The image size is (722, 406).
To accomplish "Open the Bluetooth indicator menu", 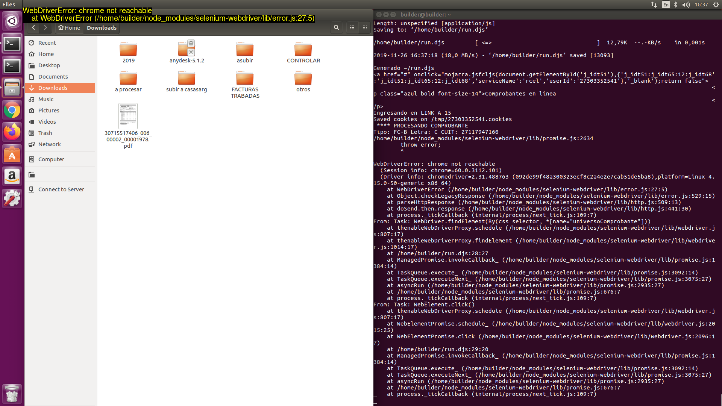I will pyautogui.click(x=676, y=5).
